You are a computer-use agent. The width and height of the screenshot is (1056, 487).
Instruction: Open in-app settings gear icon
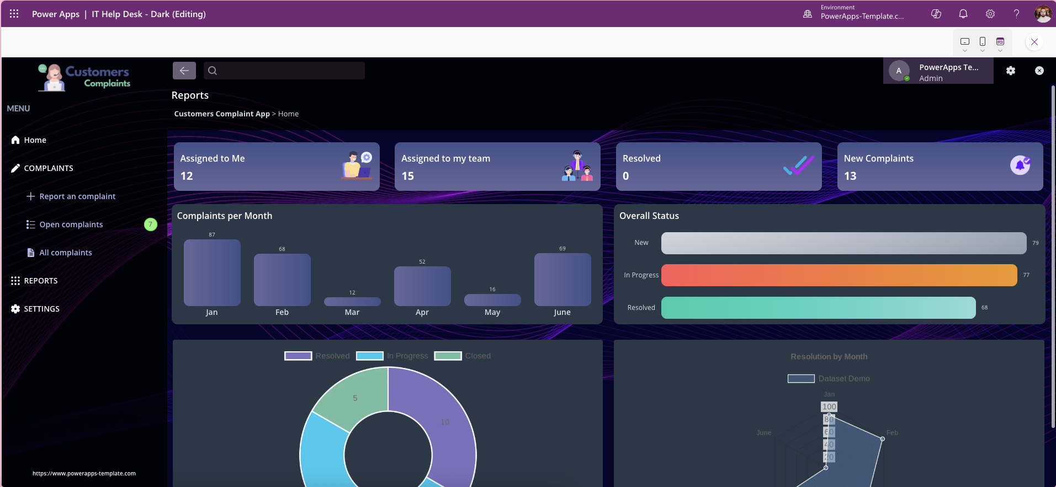click(x=1011, y=71)
